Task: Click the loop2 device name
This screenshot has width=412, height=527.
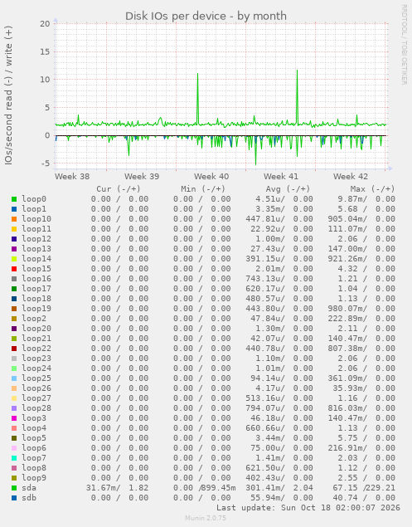Action: pyautogui.click(x=34, y=319)
